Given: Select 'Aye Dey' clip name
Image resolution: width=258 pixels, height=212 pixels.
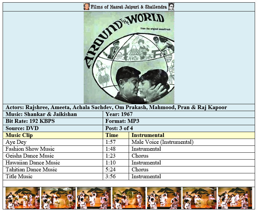Looking at the screenshot, I should tap(16, 142).
